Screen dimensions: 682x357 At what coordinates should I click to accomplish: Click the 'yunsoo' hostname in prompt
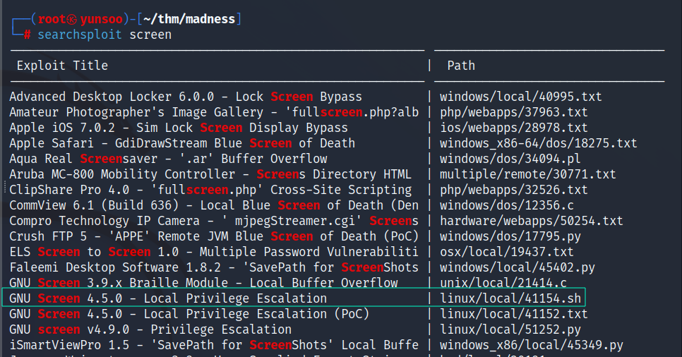point(102,20)
